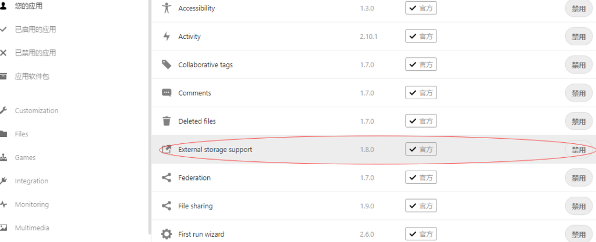Click the Accessibility app person icon
Viewport: 596px width, 242px height.
[166, 8]
